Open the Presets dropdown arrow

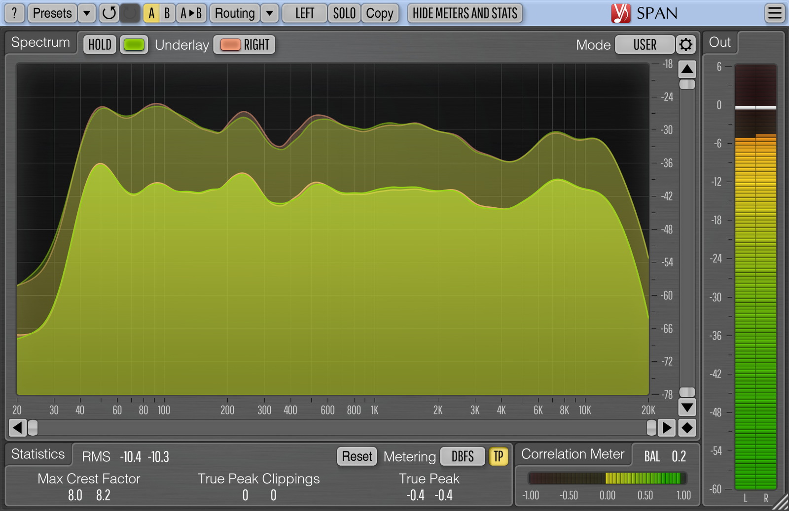click(87, 13)
